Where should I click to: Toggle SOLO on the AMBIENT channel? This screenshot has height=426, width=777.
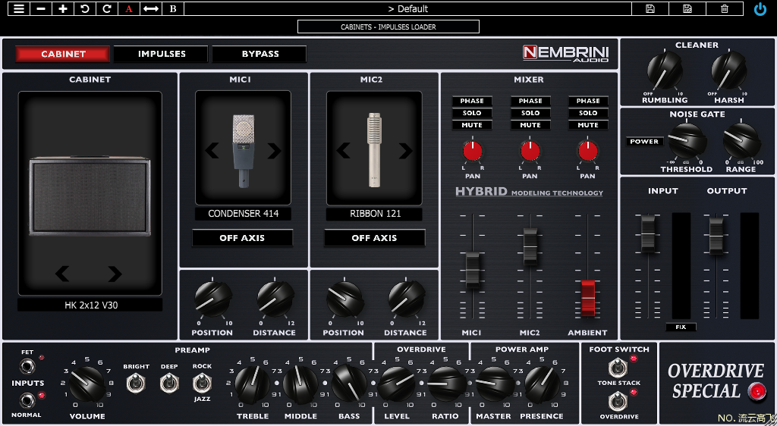588,113
